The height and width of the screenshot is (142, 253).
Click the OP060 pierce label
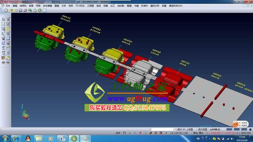(x=96, y=30)
